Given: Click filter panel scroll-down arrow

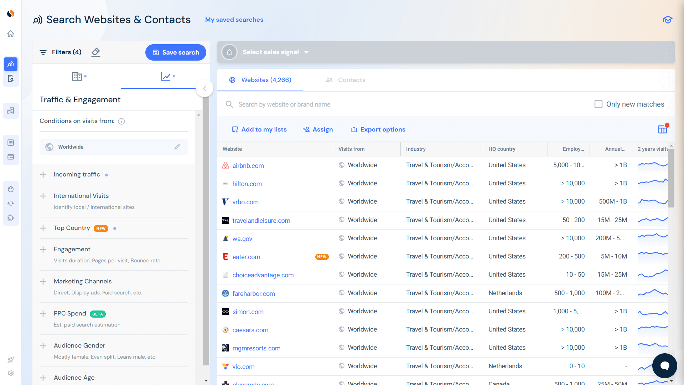Looking at the screenshot, I should [x=206, y=381].
